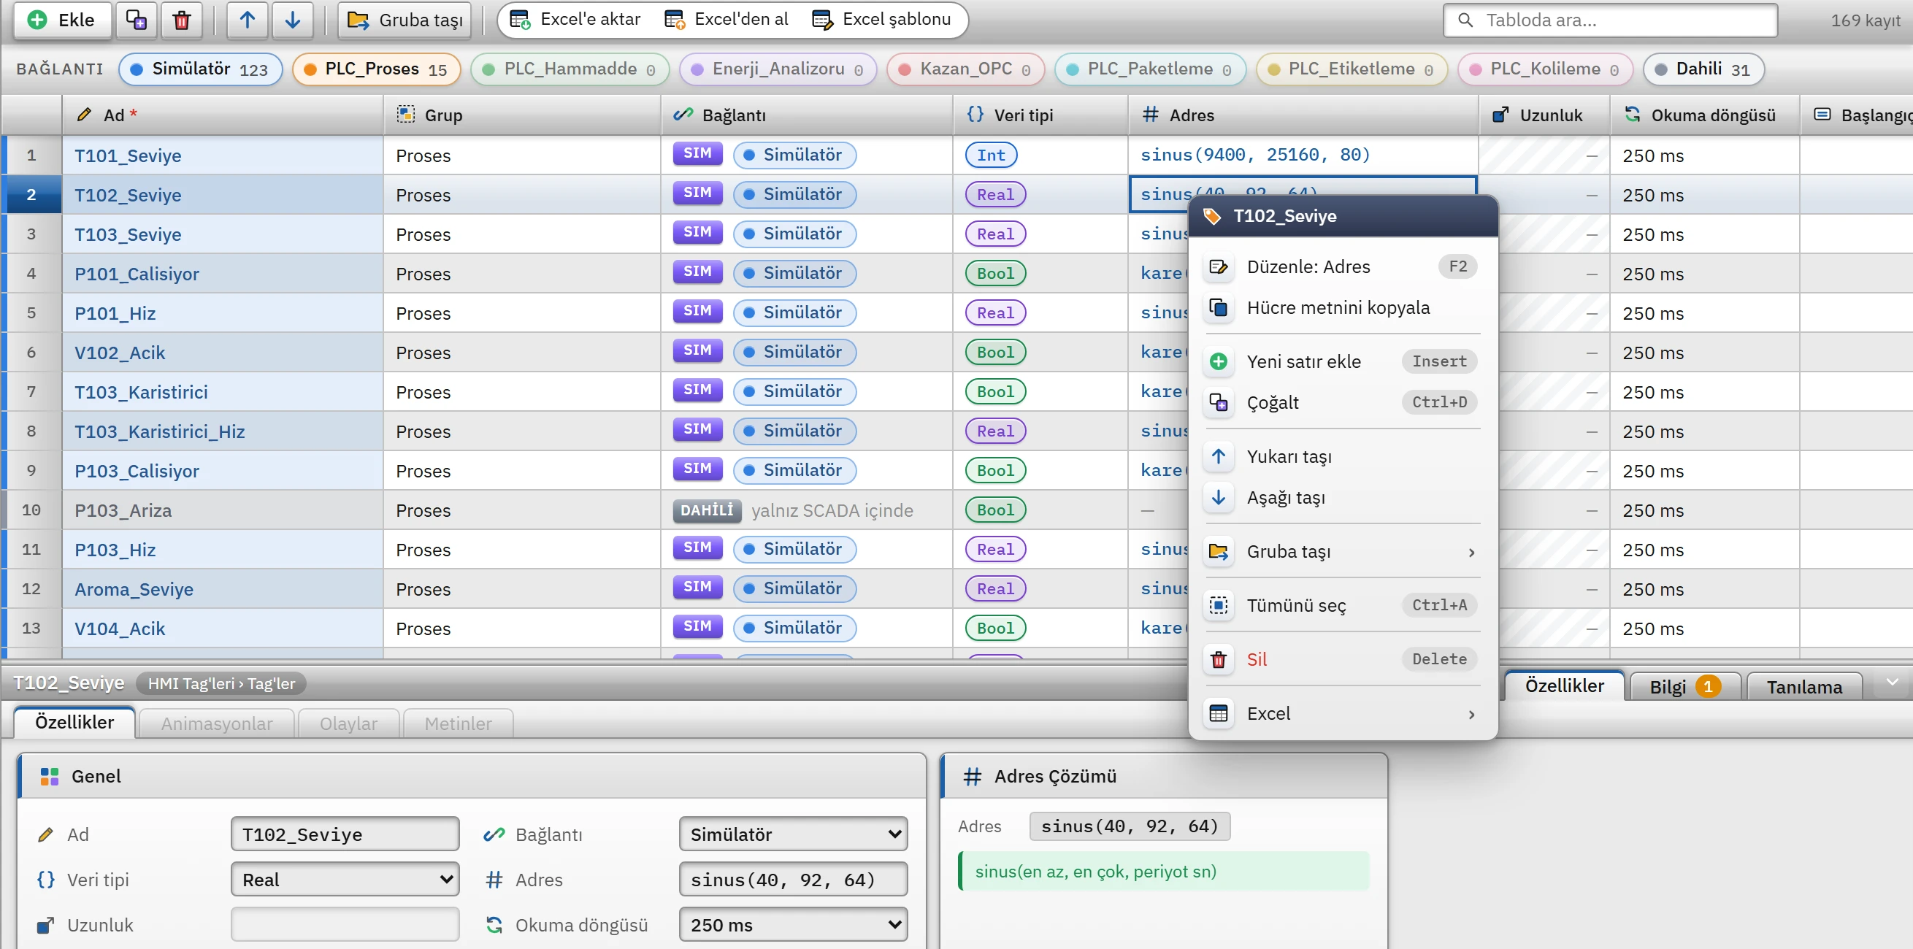Filter by PLC_Proses 15 connection chip
1913x949 pixels.
coord(377,69)
